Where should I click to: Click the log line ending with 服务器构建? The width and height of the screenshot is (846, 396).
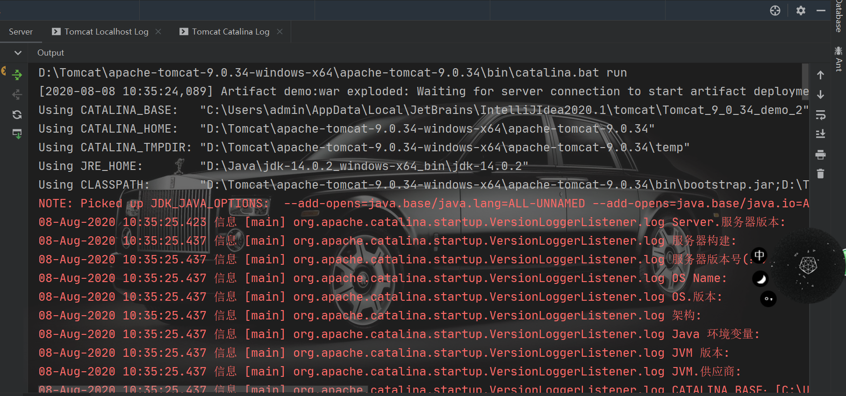click(x=387, y=241)
